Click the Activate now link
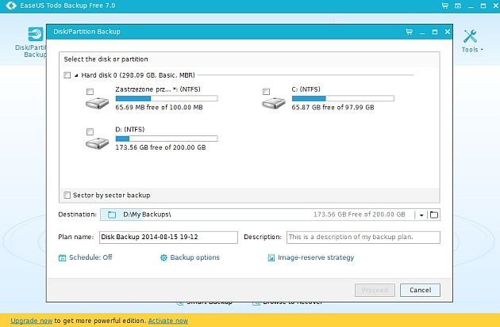 tap(168, 321)
